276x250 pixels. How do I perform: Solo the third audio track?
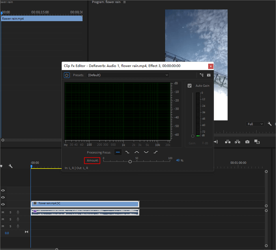10,226
